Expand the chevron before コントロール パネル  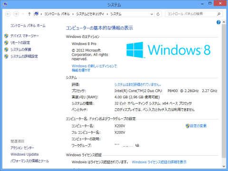coord(41,14)
